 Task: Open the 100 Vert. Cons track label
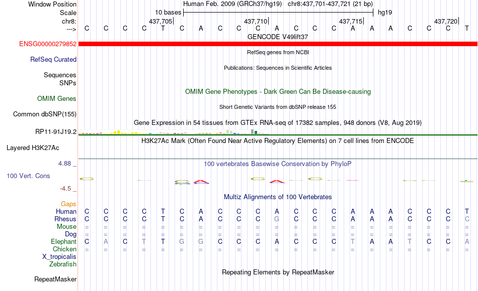[x=28, y=176]
